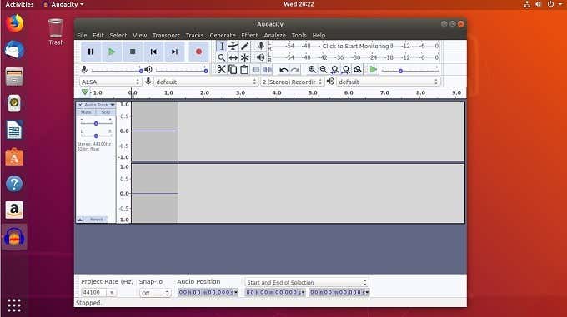Select the Zoom (magnifier) tool
Viewport: 567px width, 317px height.
tap(222, 57)
